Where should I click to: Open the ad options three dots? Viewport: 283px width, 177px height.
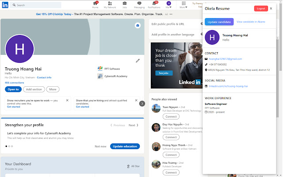coord(171,14)
